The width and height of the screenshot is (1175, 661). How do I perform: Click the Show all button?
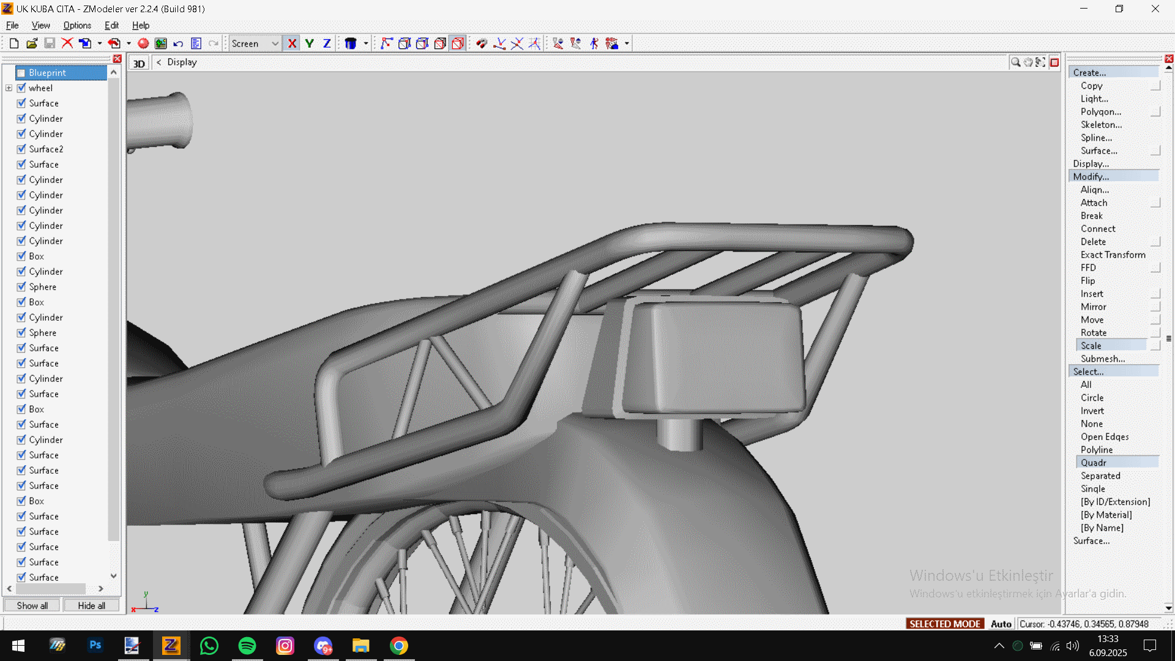(x=32, y=605)
